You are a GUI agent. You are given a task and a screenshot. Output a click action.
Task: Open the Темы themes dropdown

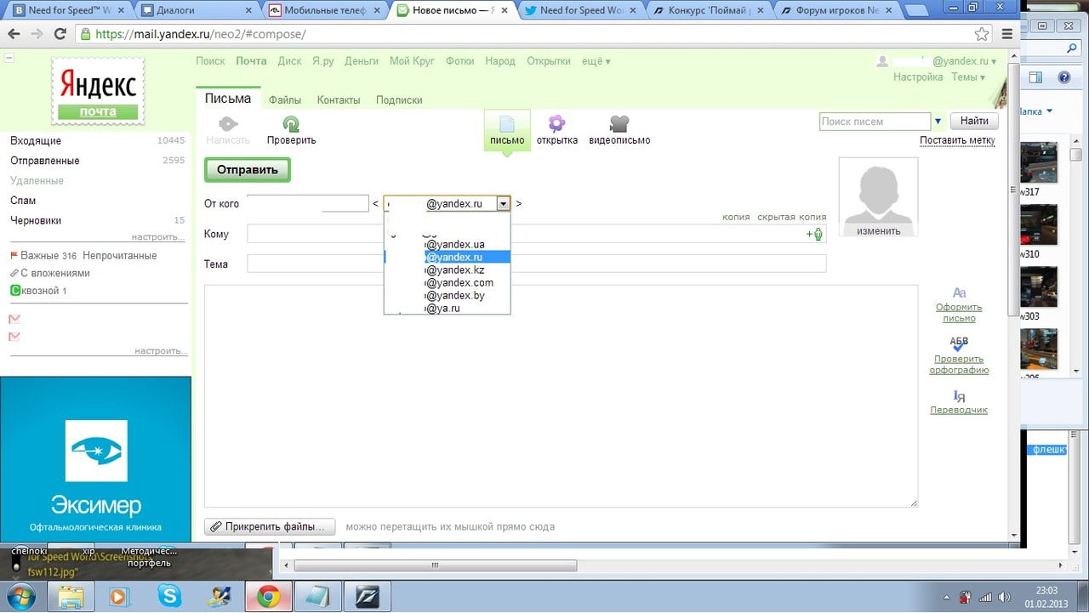tap(968, 77)
